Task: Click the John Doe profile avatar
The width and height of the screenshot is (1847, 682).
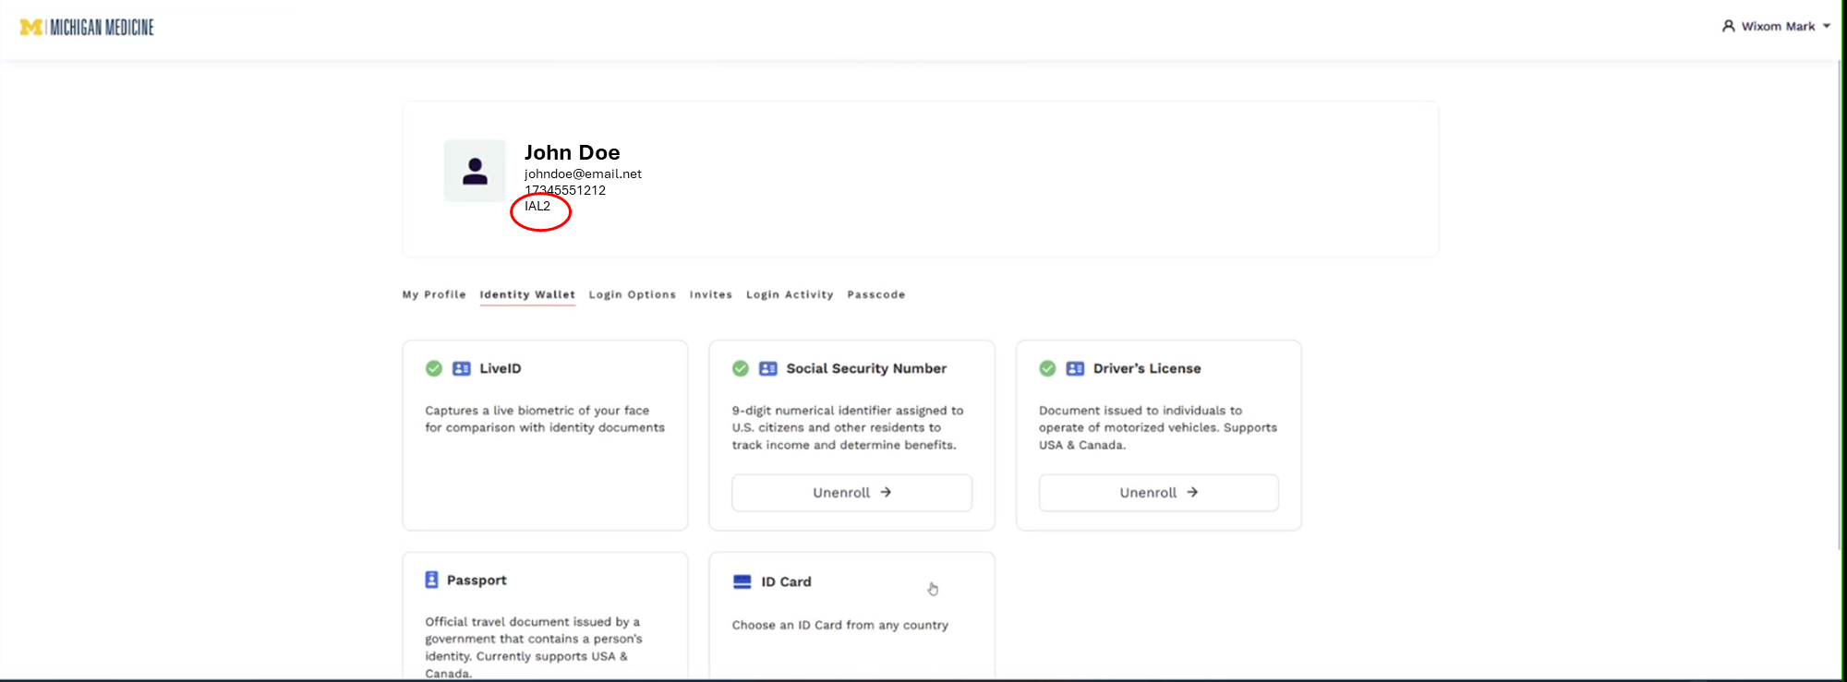Action: (475, 171)
